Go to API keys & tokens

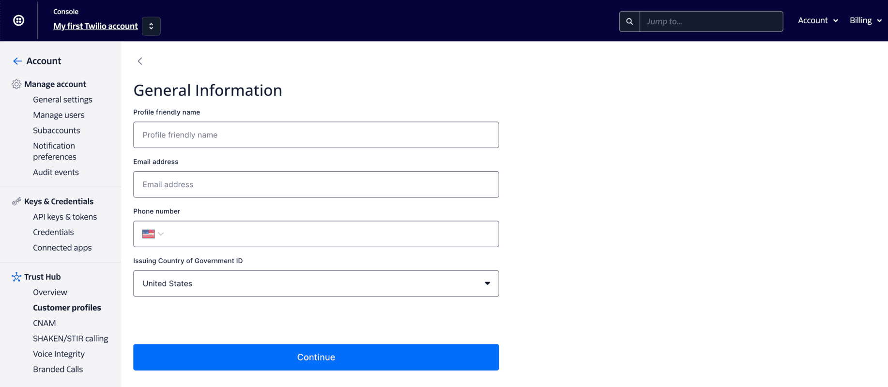[65, 217]
